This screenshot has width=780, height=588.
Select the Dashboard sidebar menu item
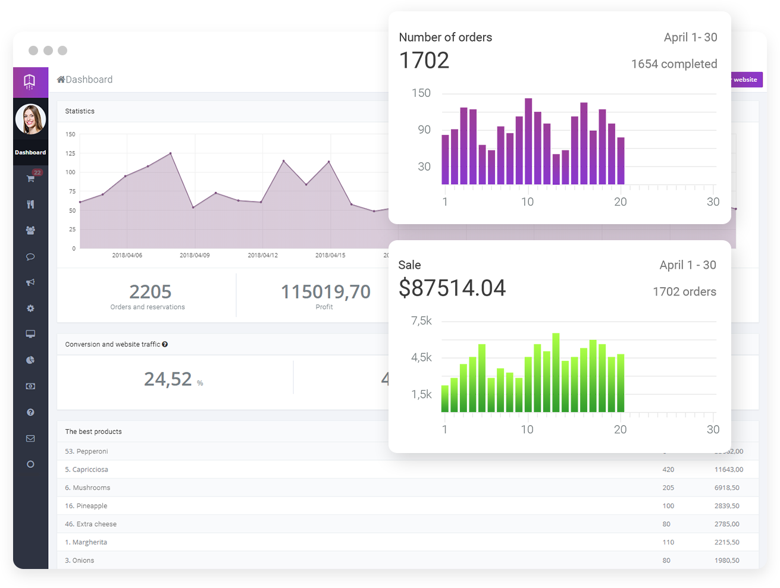30,153
